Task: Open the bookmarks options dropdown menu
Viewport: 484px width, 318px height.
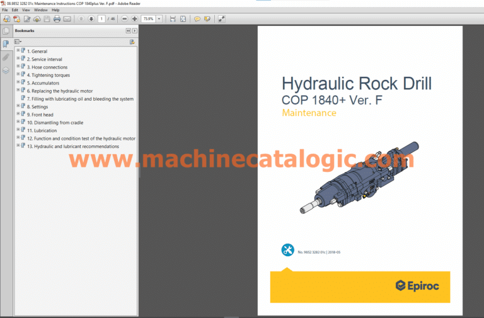Action: pos(18,42)
